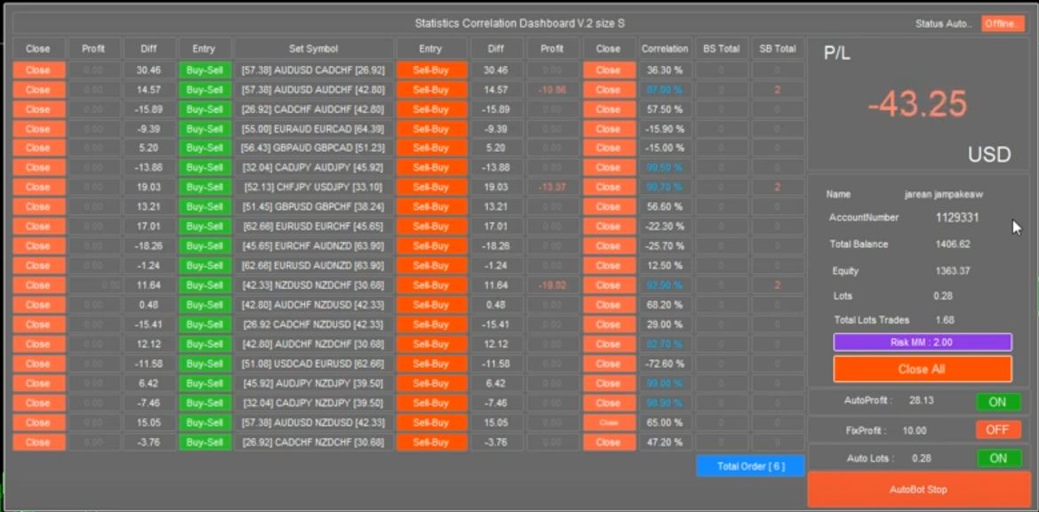Image resolution: width=1039 pixels, height=512 pixels.
Task: Click Sell-Buy for NZDUSD NZDCHF row
Action: (x=431, y=284)
